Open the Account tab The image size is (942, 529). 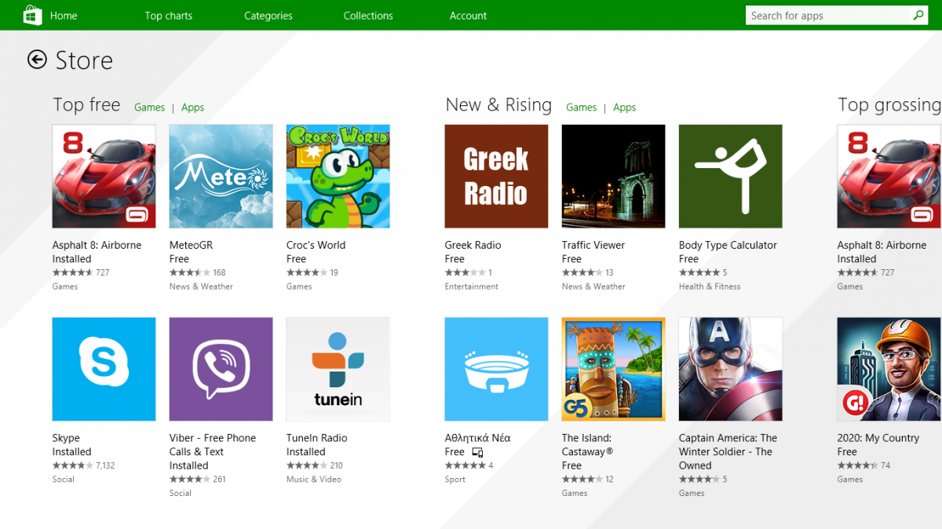pyautogui.click(x=469, y=16)
